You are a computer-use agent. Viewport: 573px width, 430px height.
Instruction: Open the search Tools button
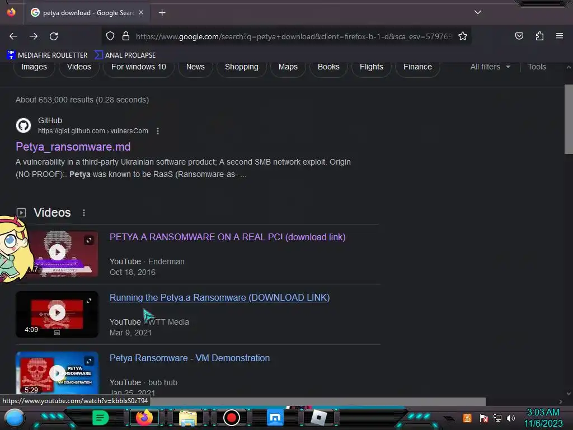(537, 67)
